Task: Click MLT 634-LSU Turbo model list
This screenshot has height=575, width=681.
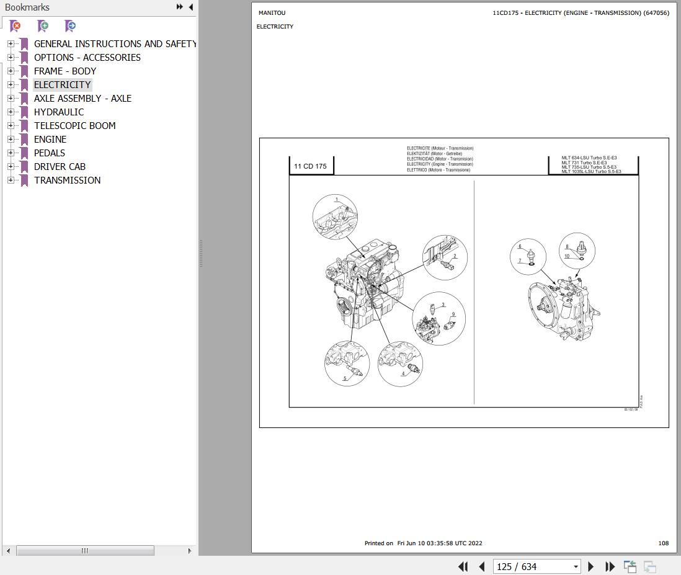Action: tap(591, 164)
